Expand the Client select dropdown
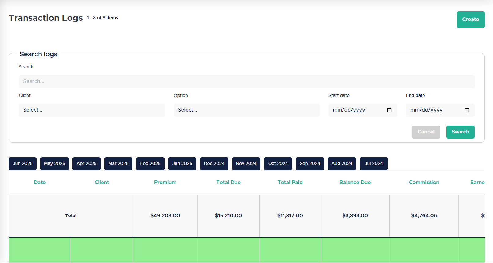 pyautogui.click(x=91, y=110)
